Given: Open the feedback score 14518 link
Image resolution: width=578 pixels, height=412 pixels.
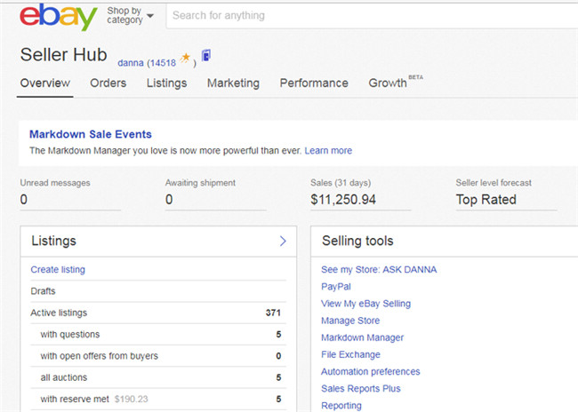Looking at the screenshot, I should click(x=164, y=63).
